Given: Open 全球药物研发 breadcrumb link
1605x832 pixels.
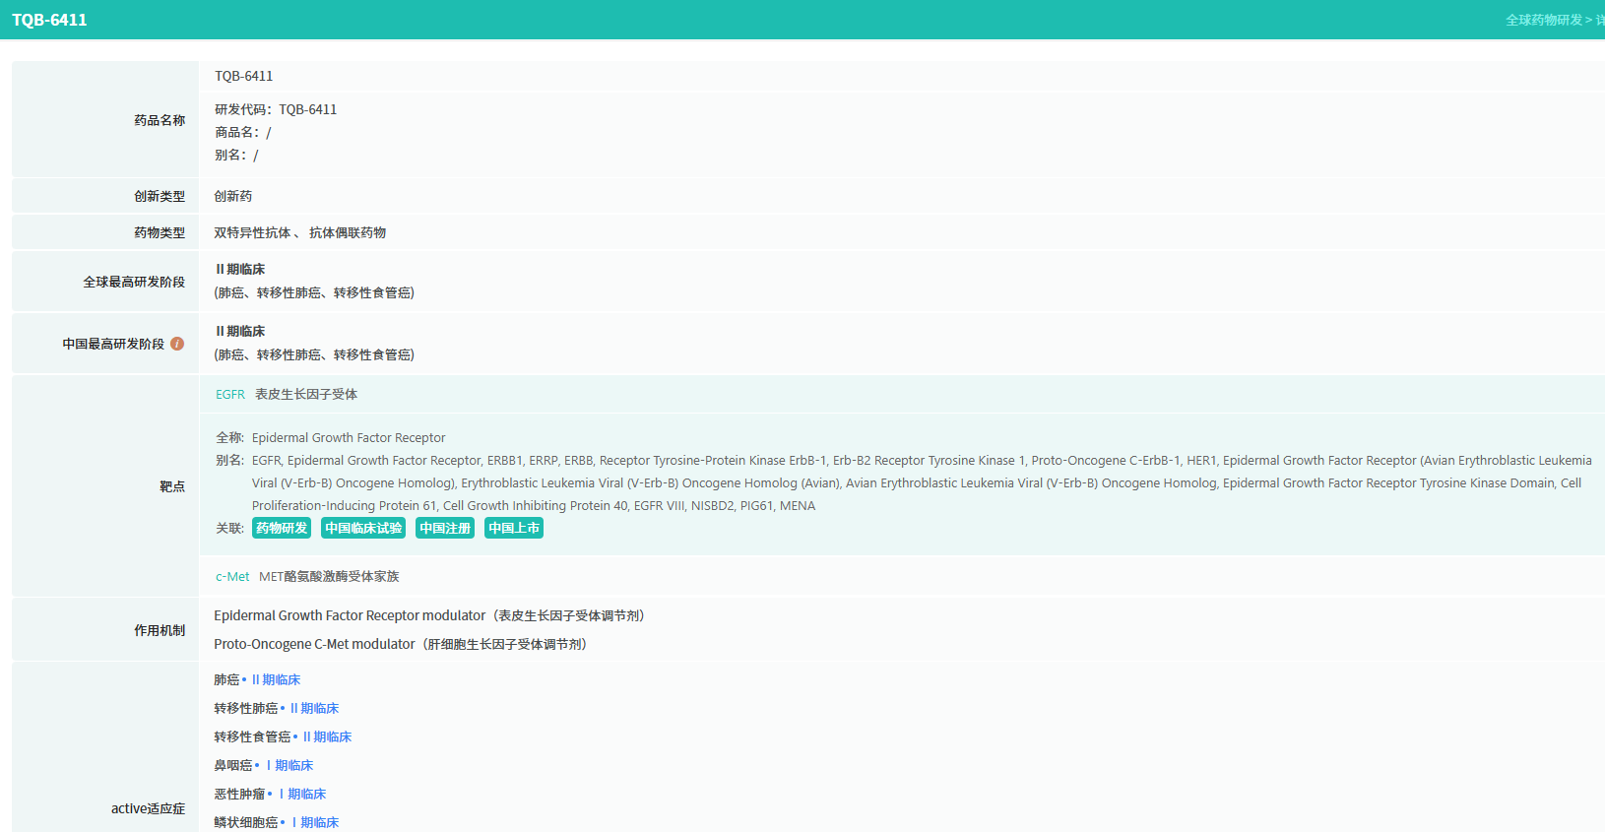Looking at the screenshot, I should 1544,20.
